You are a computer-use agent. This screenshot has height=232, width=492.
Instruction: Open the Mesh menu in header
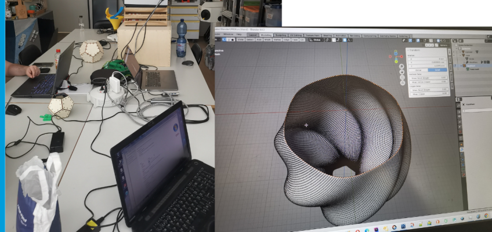point(267,40)
